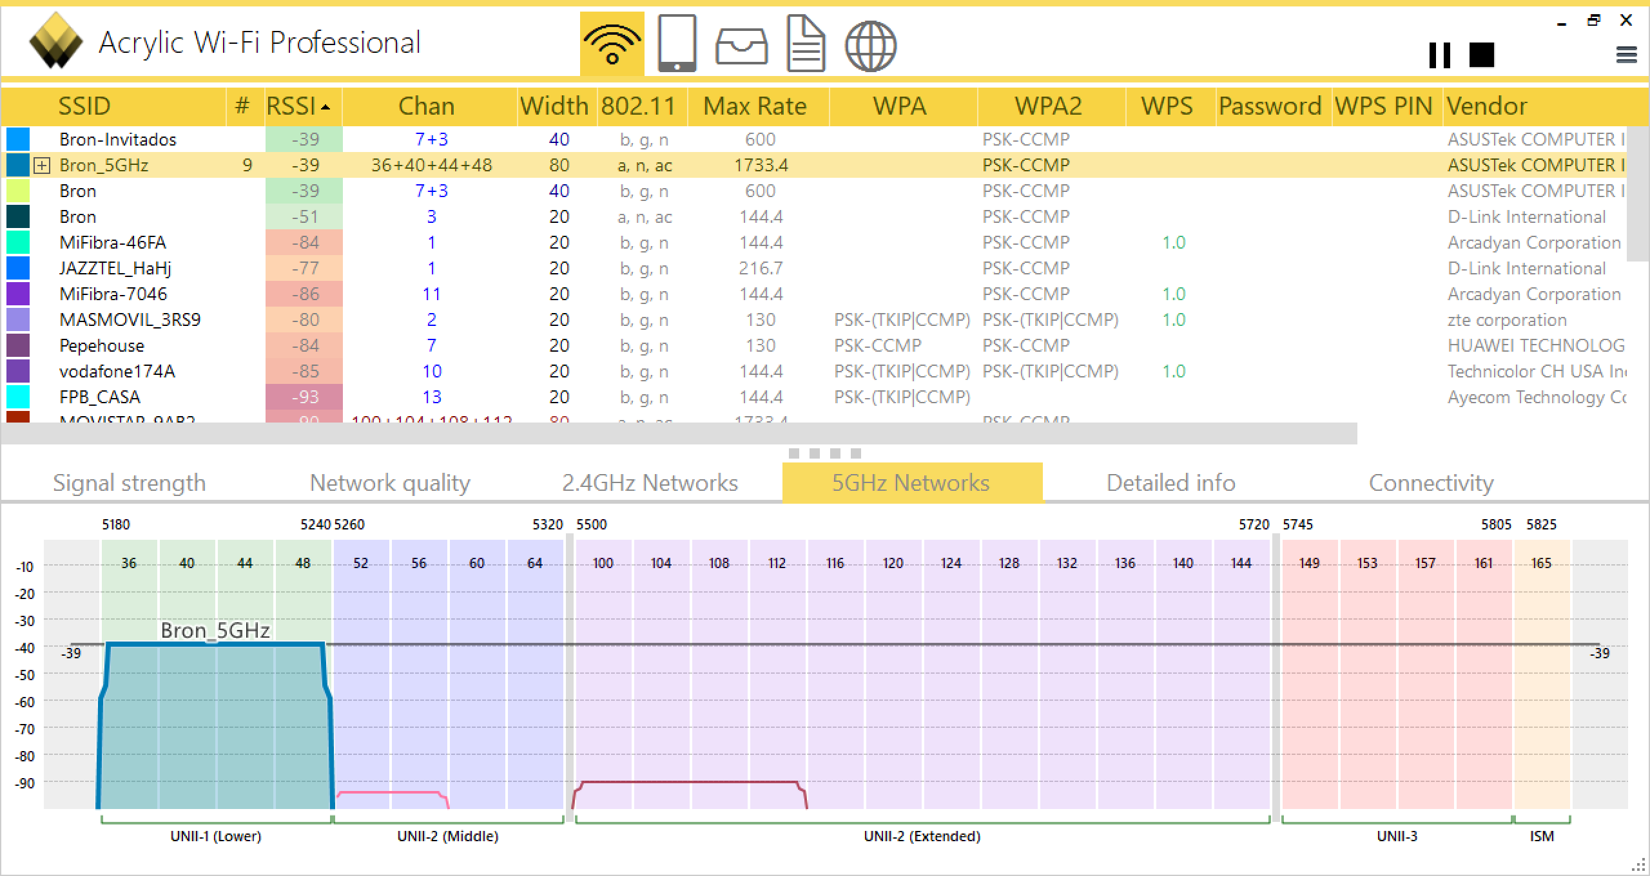Switch to the 2.4GHz Networks tab
This screenshot has width=1650, height=876.
pyautogui.click(x=650, y=482)
